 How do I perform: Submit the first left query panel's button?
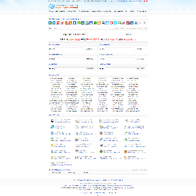(90, 49)
